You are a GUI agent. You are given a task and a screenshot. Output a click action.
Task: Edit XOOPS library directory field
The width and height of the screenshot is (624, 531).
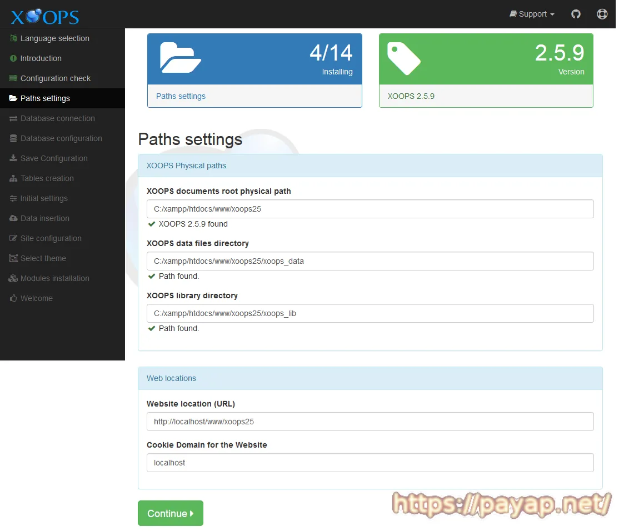[x=370, y=313]
